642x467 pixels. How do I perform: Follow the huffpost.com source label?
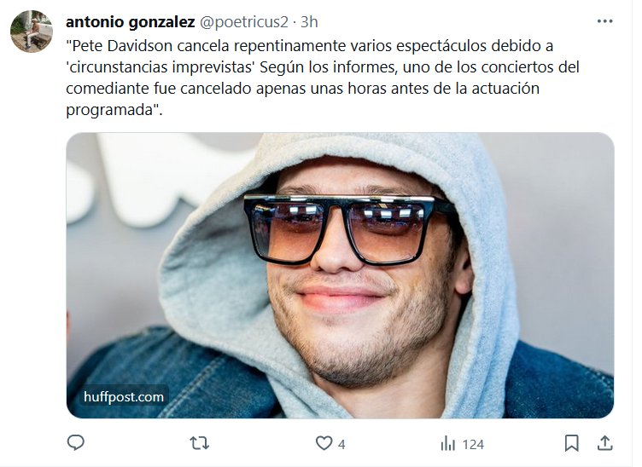point(124,397)
